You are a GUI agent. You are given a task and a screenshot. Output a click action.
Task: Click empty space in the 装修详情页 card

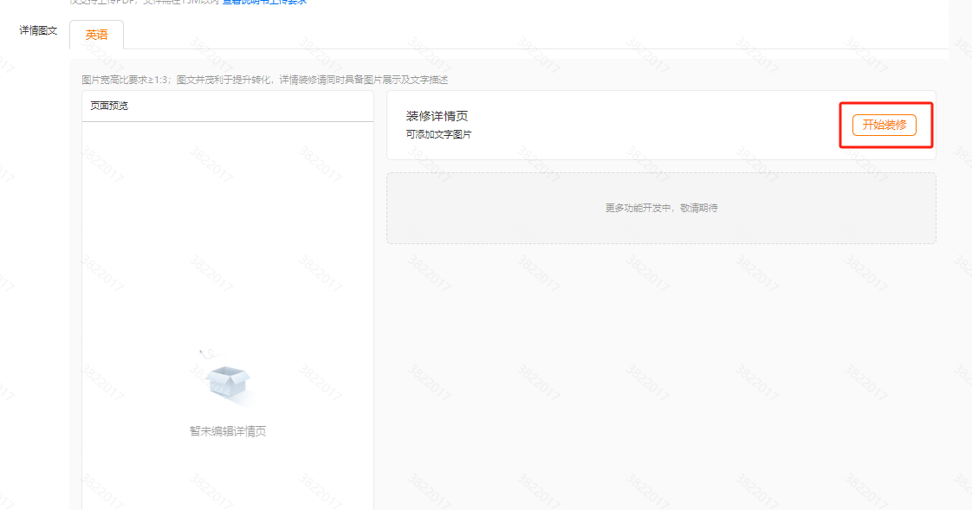(650, 126)
